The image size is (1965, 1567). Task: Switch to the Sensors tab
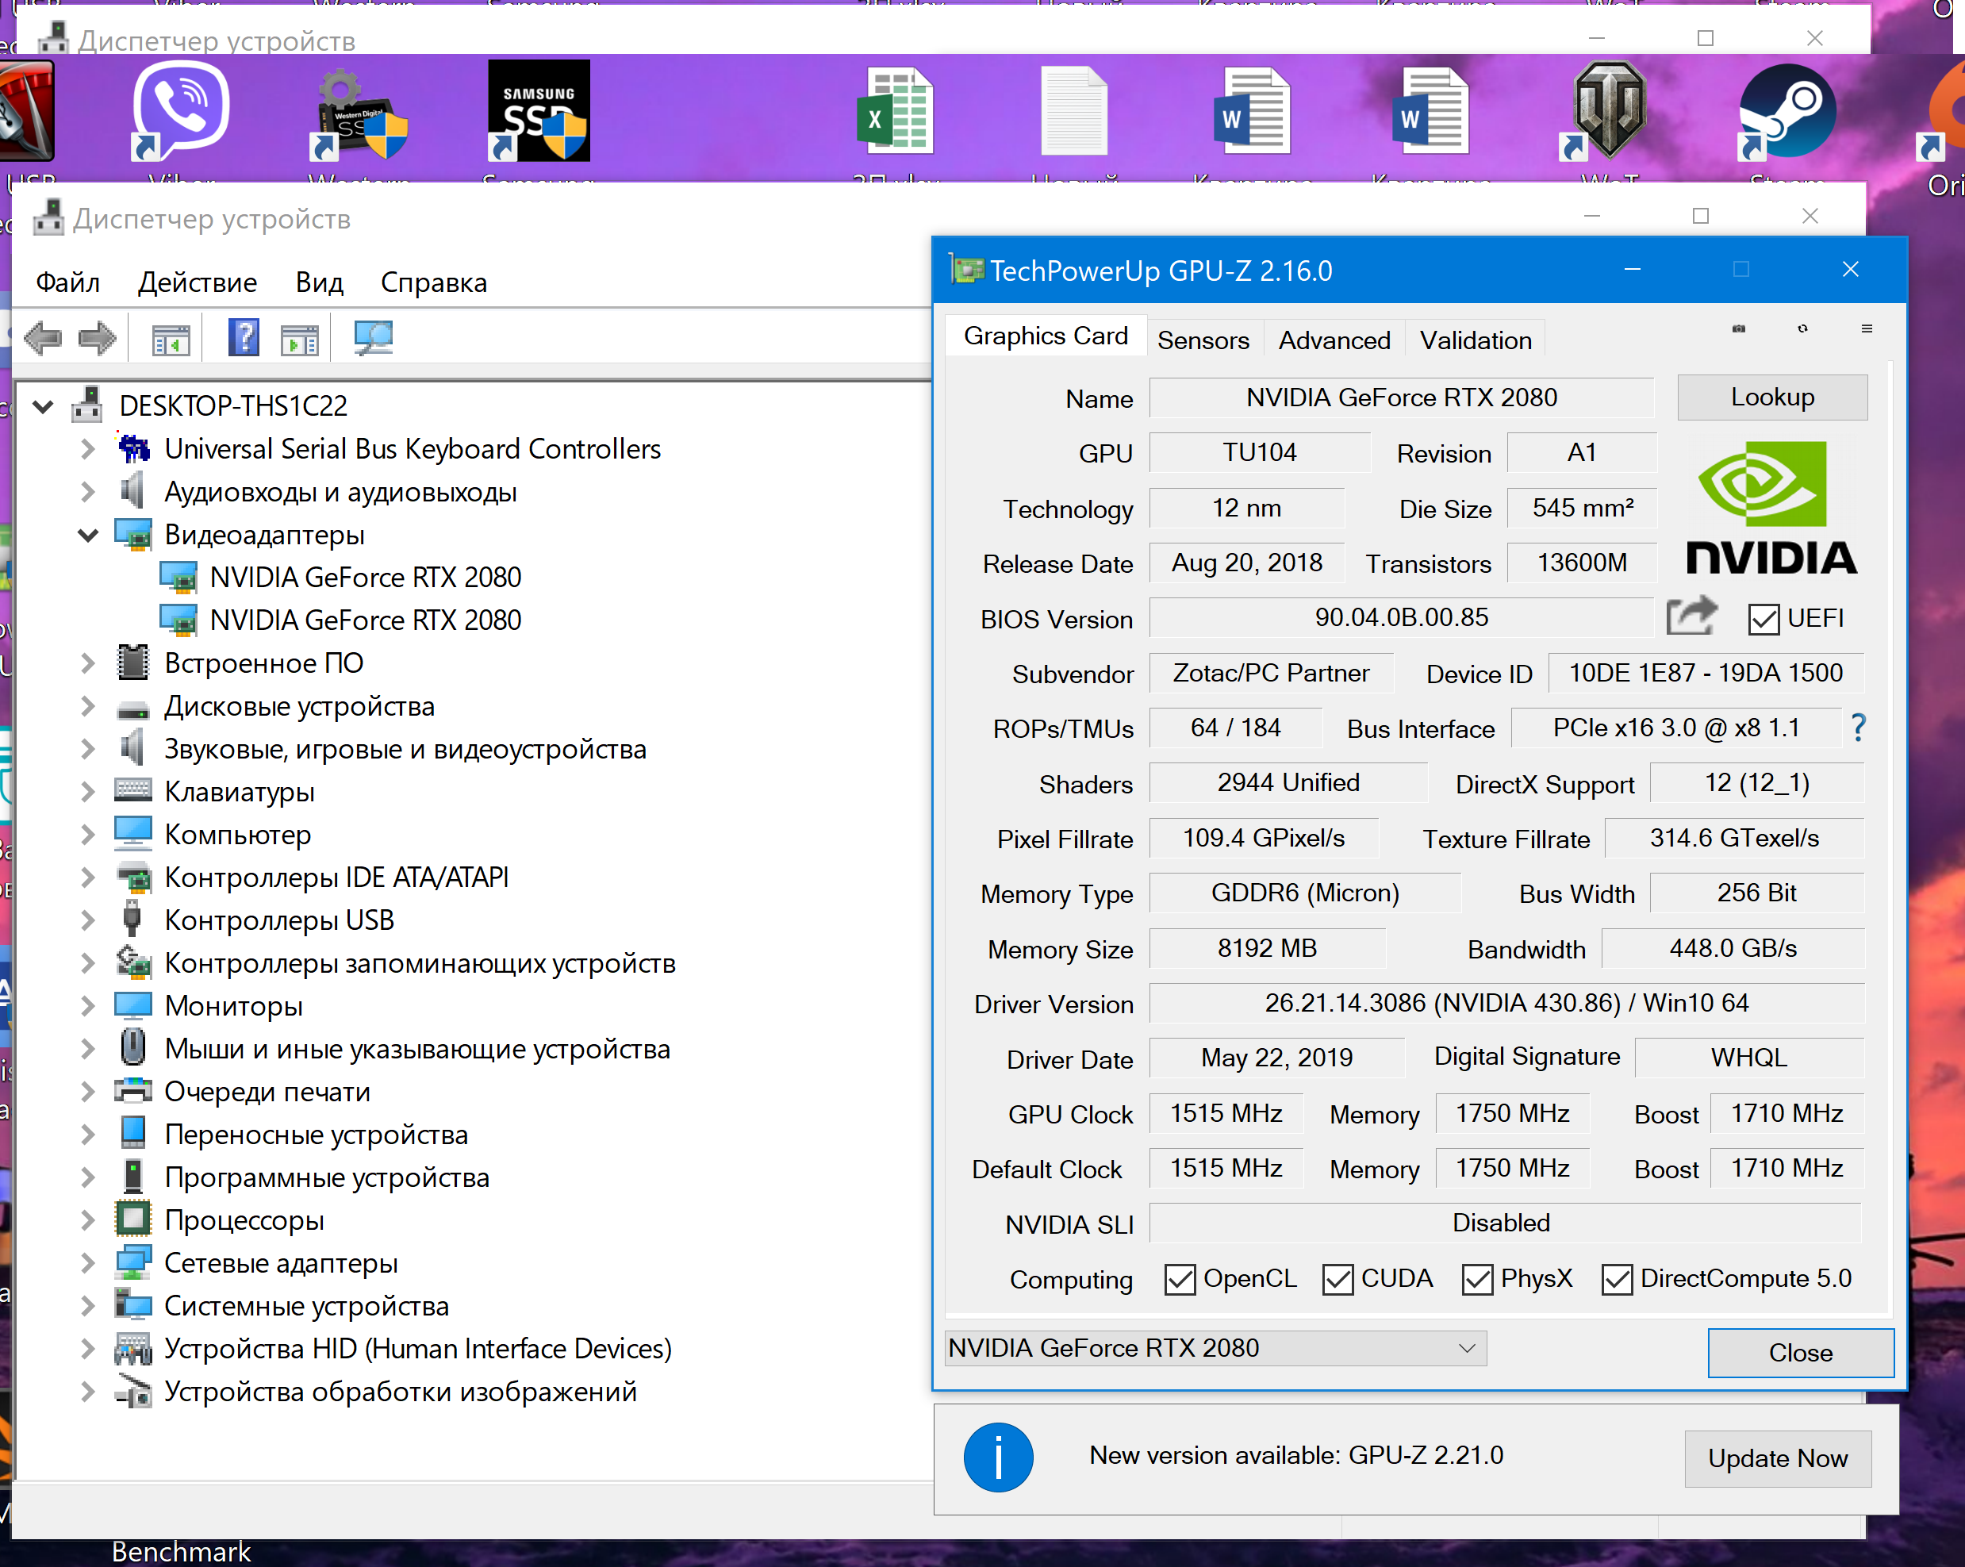pyautogui.click(x=1202, y=340)
